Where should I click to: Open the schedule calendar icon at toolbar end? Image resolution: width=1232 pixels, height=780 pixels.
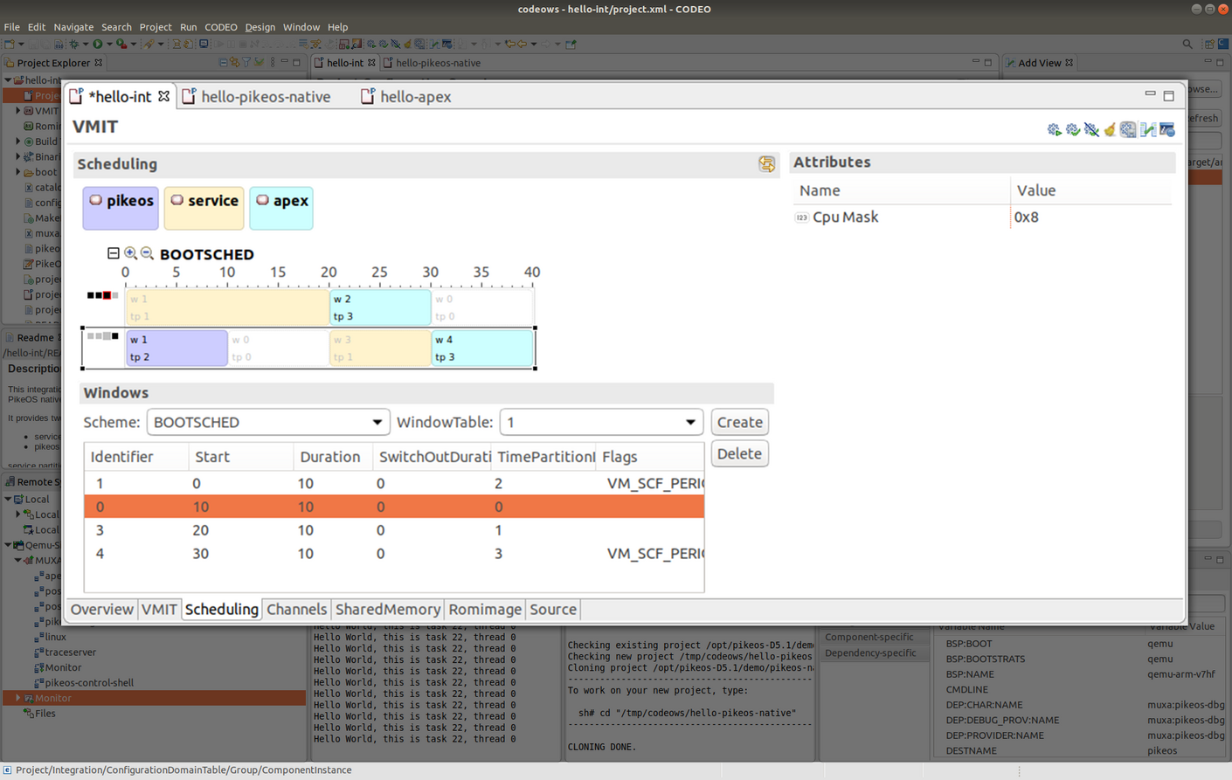click(1167, 128)
